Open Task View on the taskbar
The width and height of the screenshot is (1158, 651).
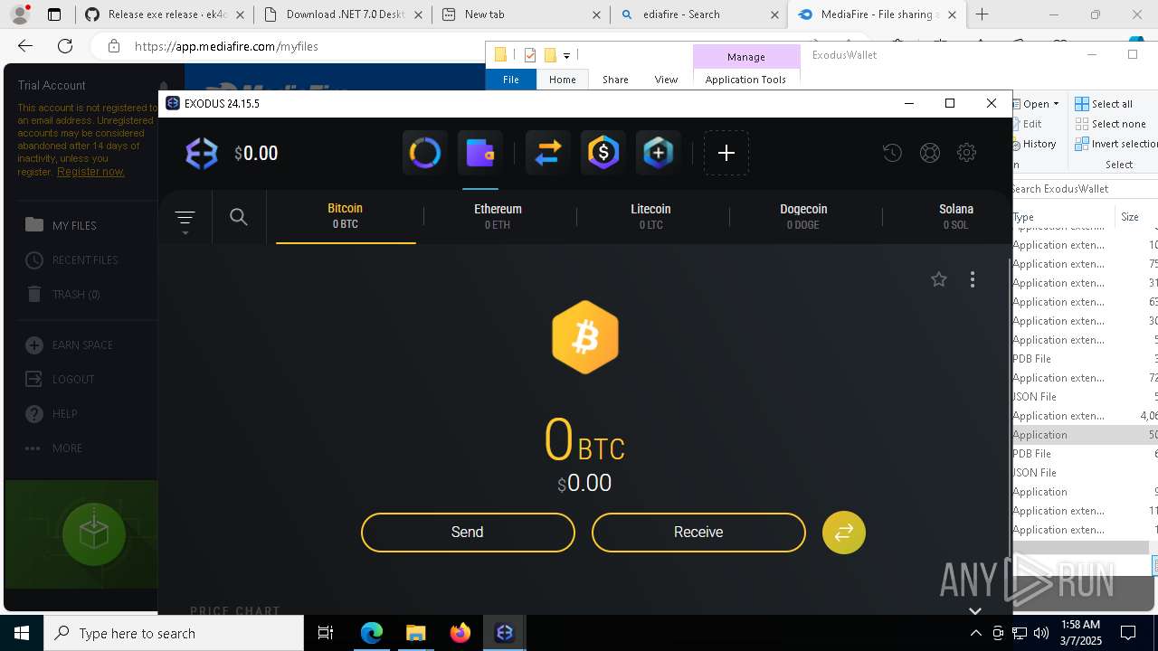327,633
